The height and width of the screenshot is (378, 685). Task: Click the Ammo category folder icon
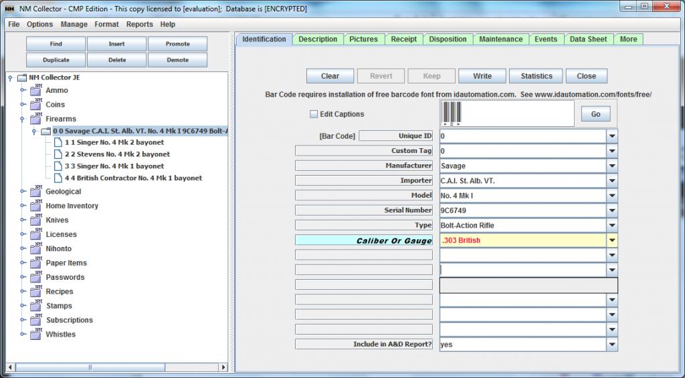36,90
